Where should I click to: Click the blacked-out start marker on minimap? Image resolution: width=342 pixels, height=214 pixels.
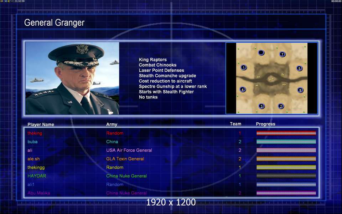pos(261,53)
